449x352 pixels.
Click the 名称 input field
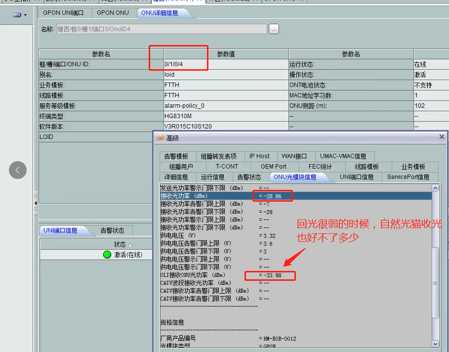coord(162,29)
